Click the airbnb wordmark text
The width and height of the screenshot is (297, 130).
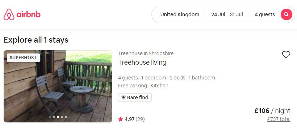28,14
